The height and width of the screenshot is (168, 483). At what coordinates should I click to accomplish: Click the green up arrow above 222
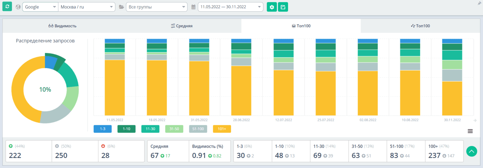11,146
